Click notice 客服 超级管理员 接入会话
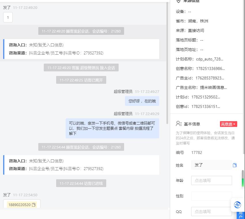The image size is (245, 219). [81, 68]
